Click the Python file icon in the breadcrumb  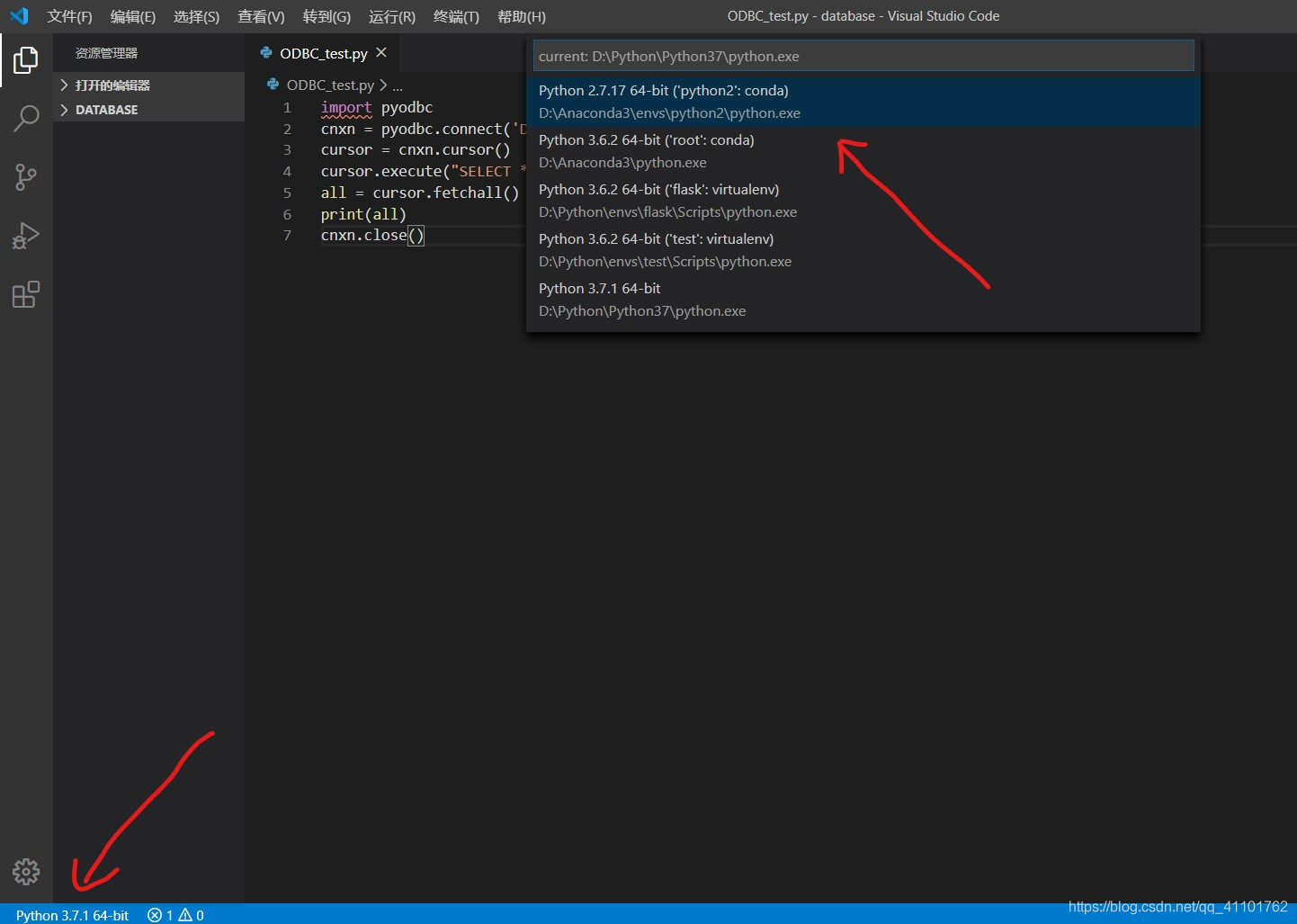pyautogui.click(x=273, y=85)
